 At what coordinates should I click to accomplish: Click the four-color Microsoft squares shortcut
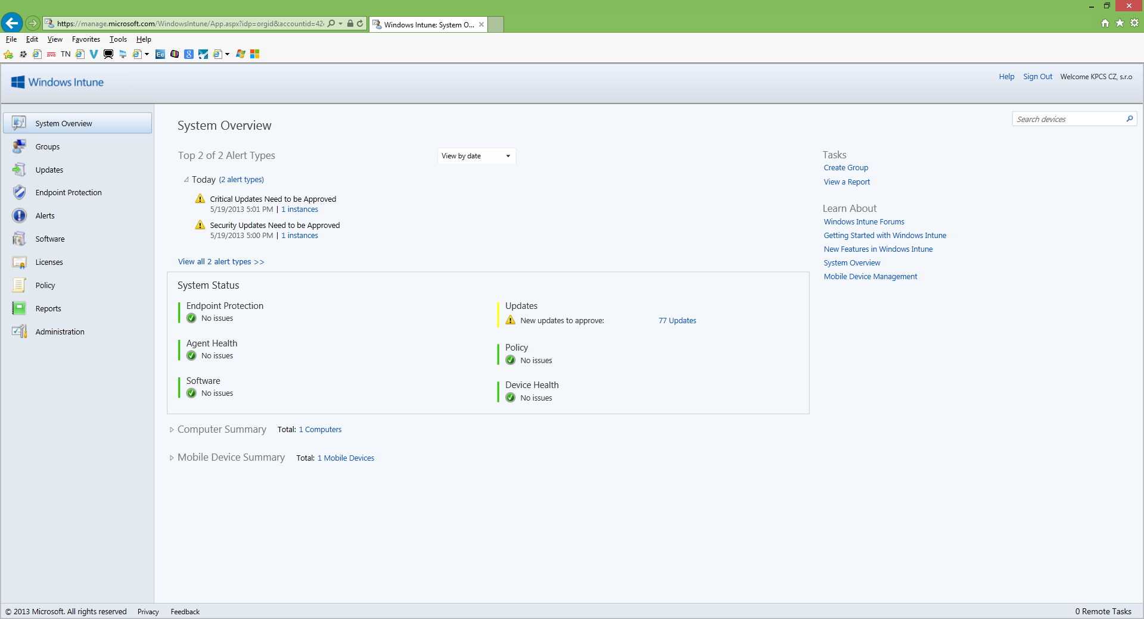click(x=255, y=54)
